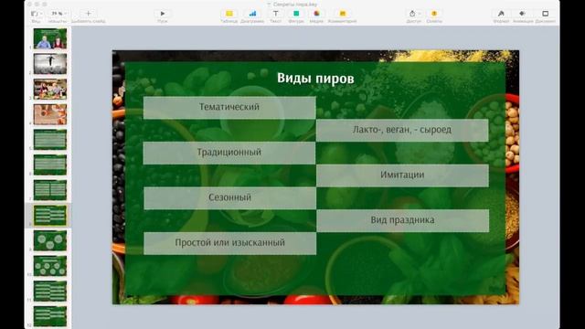The height and width of the screenshot is (329, 585).
Task: Insert a table via the Таблица icon
Action: point(229,14)
